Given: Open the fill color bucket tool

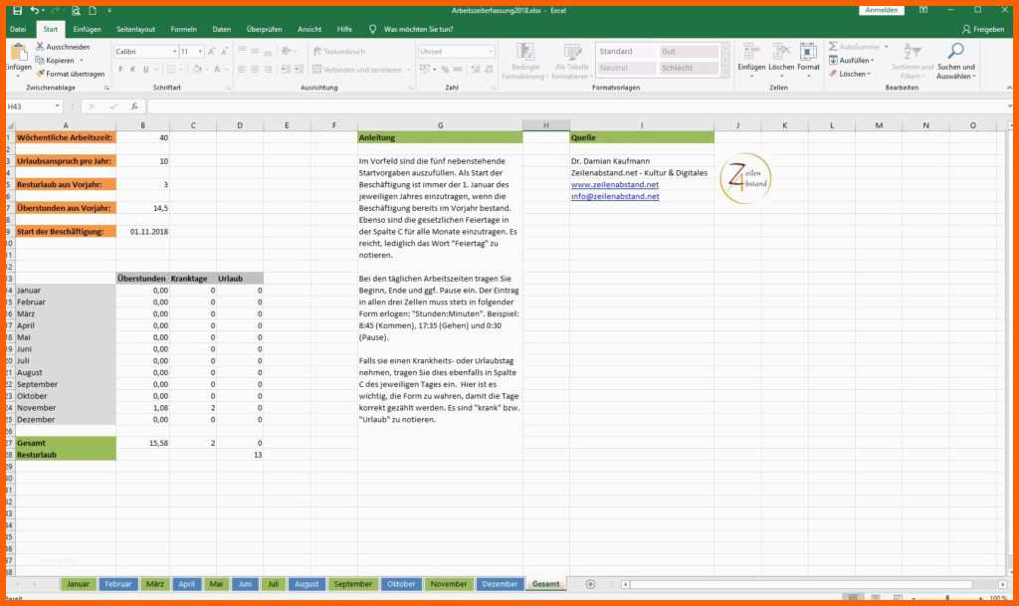Looking at the screenshot, I should click(x=196, y=70).
